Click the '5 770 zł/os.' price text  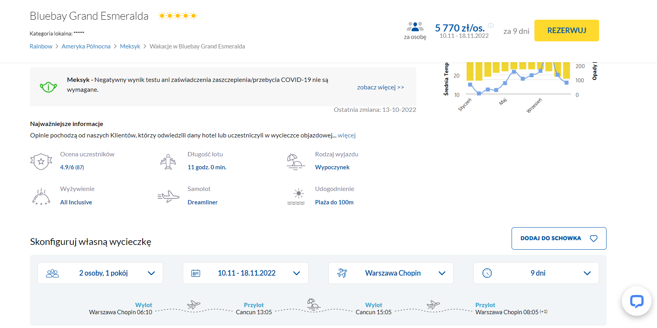(460, 28)
